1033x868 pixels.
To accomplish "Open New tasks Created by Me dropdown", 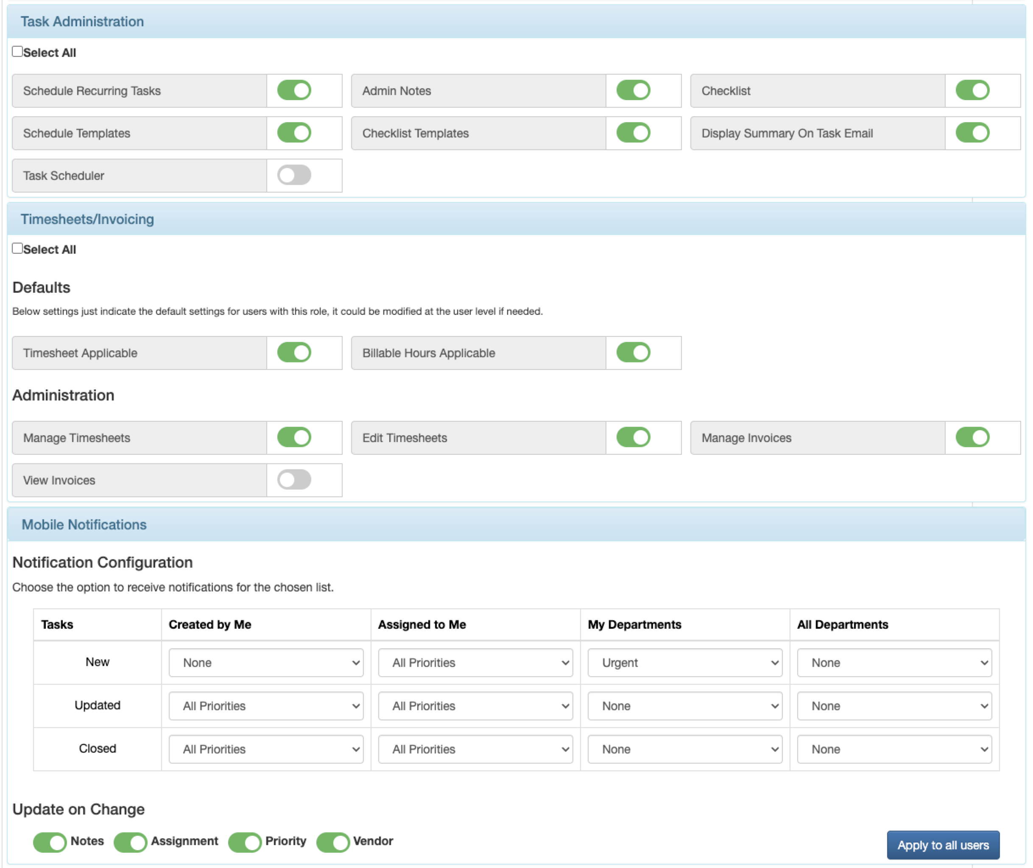I will click(x=265, y=663).
